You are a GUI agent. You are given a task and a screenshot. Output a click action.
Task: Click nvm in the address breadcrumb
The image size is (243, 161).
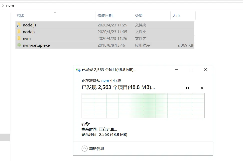coord(10,6)
